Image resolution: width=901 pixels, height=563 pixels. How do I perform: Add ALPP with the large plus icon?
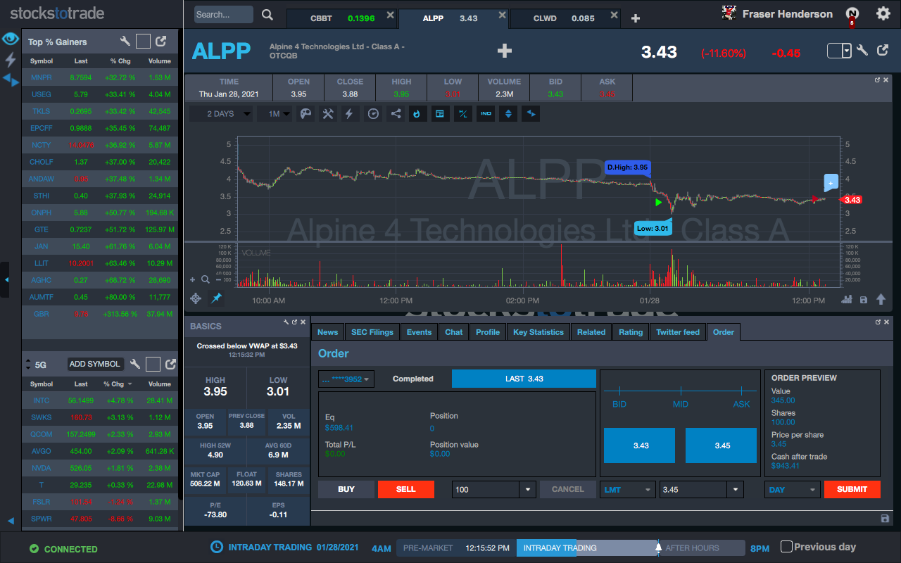click(504, 51)
